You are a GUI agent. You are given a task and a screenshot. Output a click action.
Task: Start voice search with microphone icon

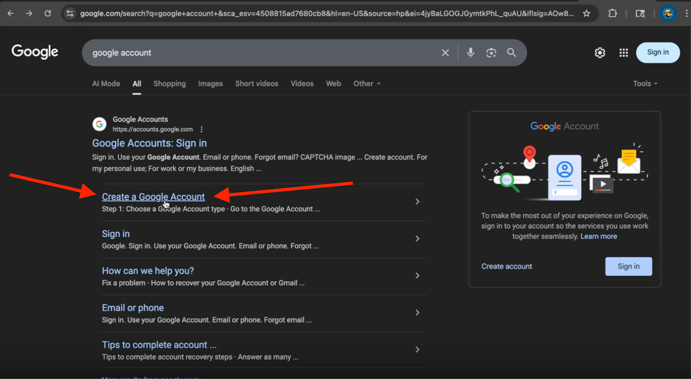(471, 53)
